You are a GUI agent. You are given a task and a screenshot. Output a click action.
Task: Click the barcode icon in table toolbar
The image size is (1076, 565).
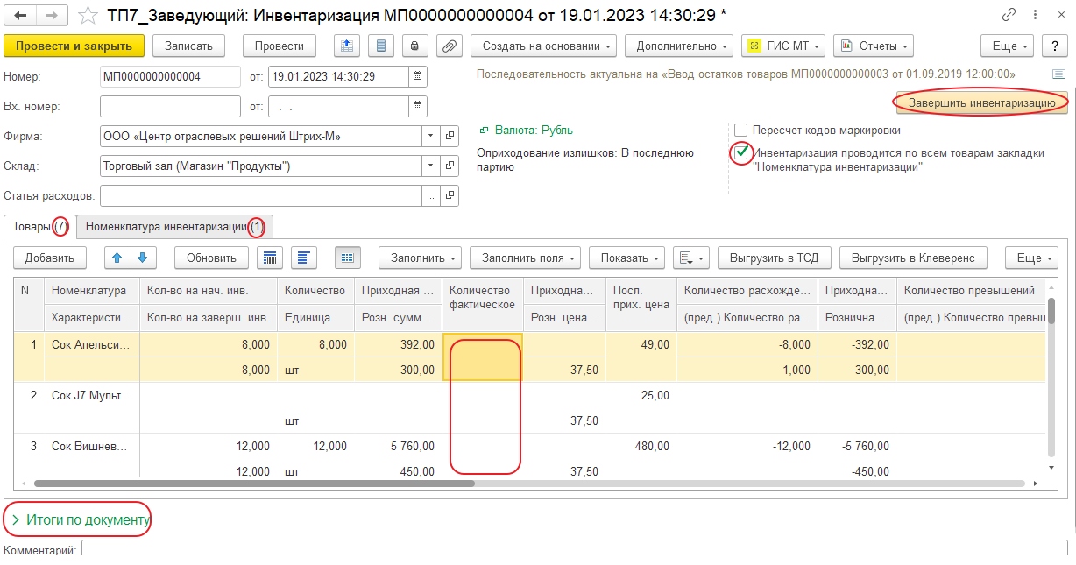(270, 258)
